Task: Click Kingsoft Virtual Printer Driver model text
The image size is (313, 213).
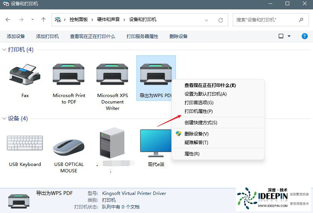Action: pos(134,193)
